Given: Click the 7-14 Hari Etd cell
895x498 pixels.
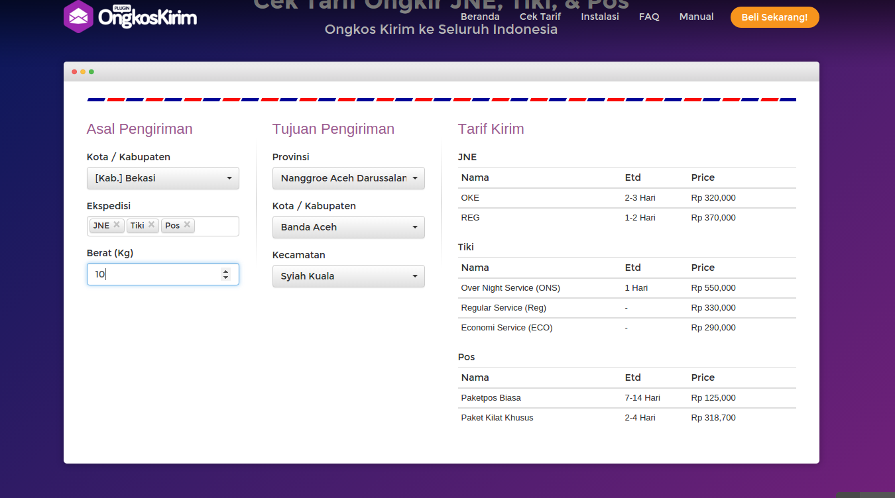Looking at the screenshot, I should tap(642, 398).
